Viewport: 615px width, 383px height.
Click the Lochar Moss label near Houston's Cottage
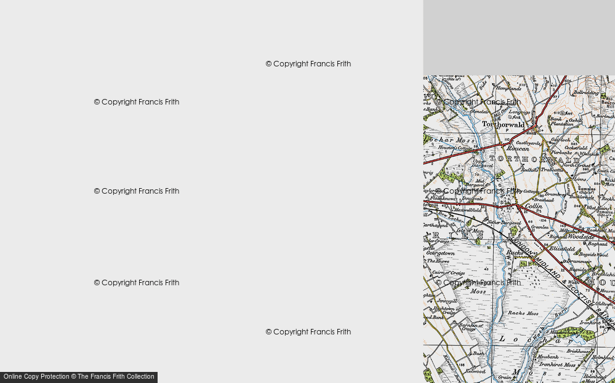450,140
